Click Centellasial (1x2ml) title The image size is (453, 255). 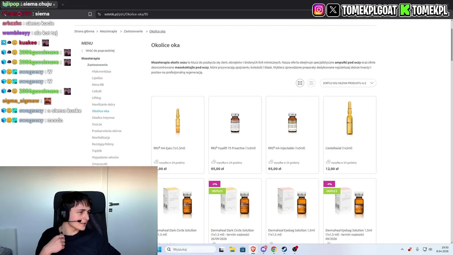[x=339, y=148]
